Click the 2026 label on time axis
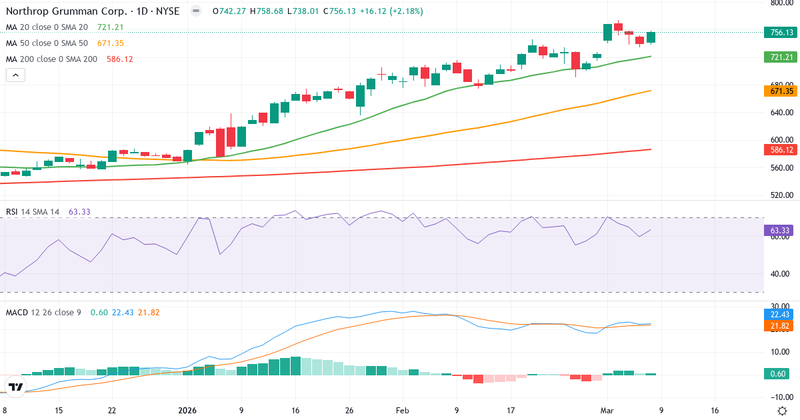Image resolution: width=800 pixels, height=420 pixels. tap(187, 411)
